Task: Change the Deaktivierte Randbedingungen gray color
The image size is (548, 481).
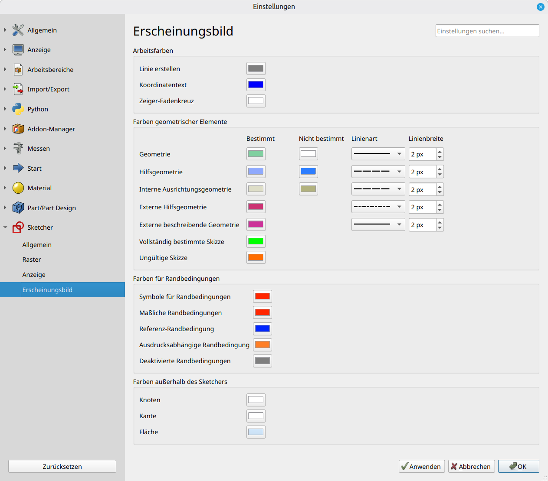Action: (263, 361)
